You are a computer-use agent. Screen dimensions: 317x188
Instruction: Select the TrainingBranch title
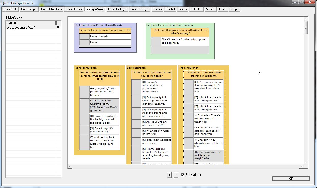pyautogui.click(x=189, y=68)
